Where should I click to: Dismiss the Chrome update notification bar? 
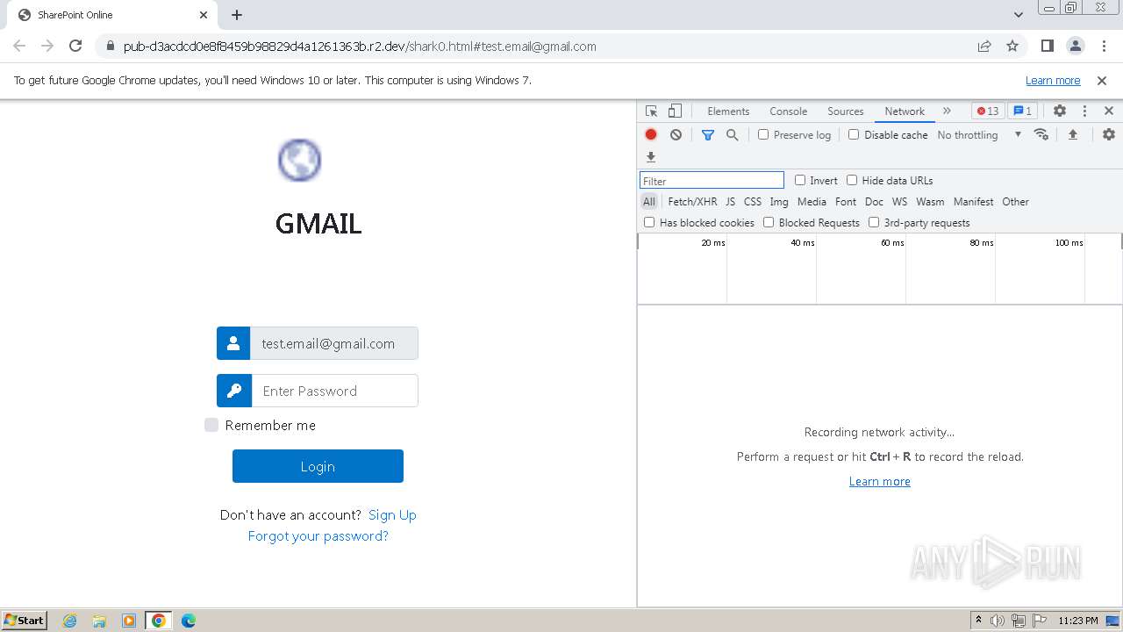pyautogui.click(x=1102, y=81)
